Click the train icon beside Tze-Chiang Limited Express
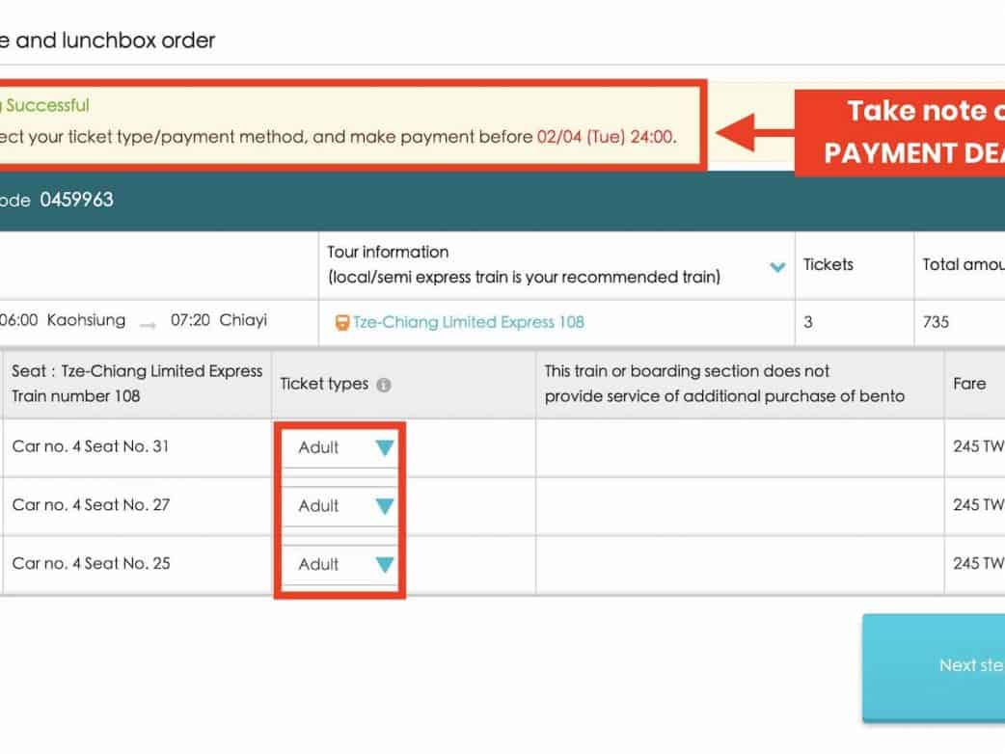 (341, 323)
